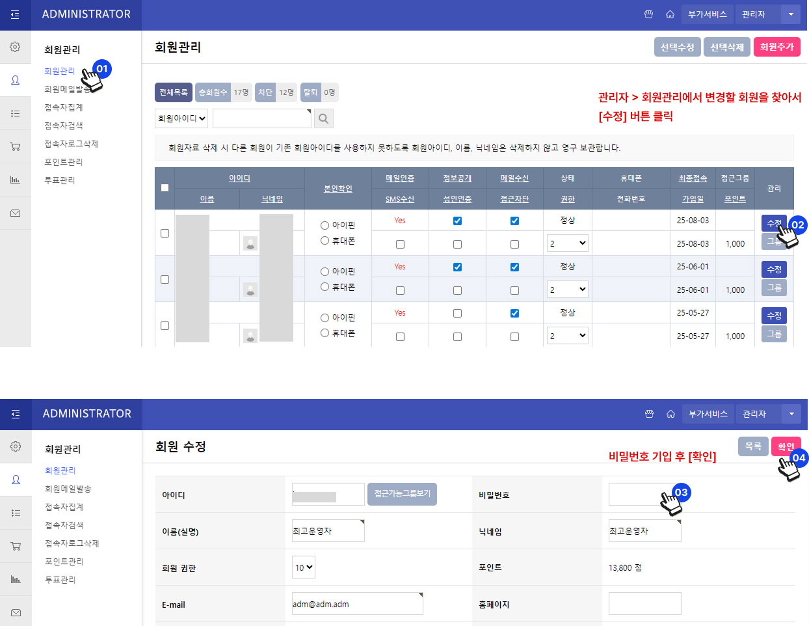
Task: Open 회원메일발송 in the top sidebar menu
Action: tap(68, 89)
